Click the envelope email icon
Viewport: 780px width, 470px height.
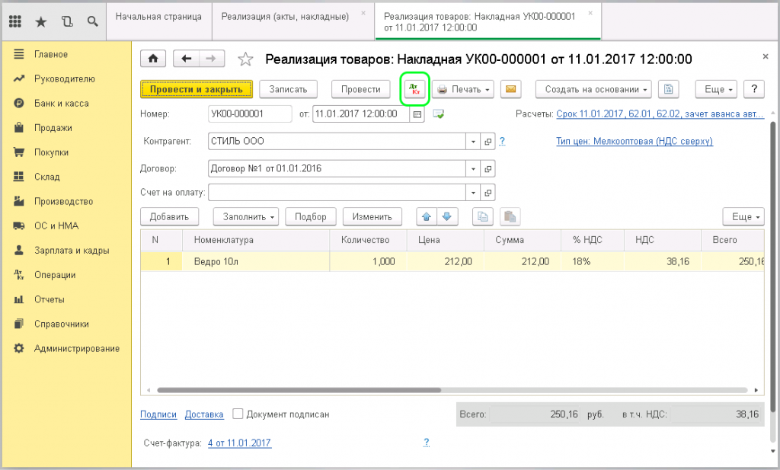pyautogui.click(x=511, y=89)
